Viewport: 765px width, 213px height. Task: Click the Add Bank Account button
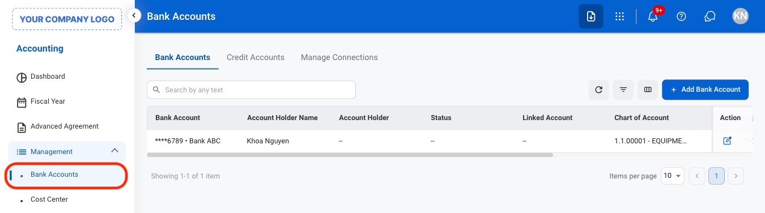705,90
